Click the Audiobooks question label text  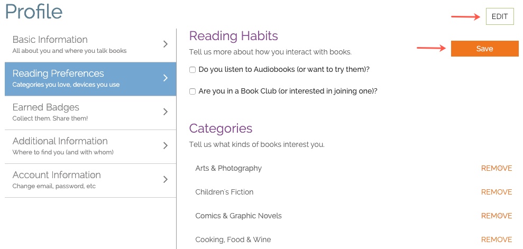pos(284,70)
